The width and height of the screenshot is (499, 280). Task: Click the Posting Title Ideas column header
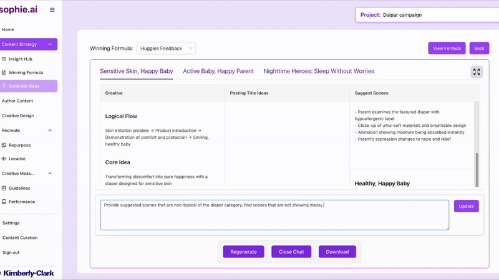[x=249, y=93]
